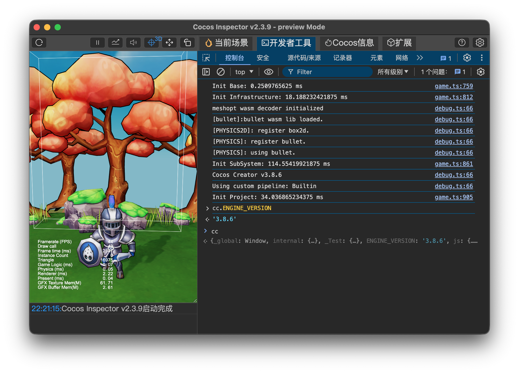
Task: Clear the console with the ban icon
Action: (221, 72)
